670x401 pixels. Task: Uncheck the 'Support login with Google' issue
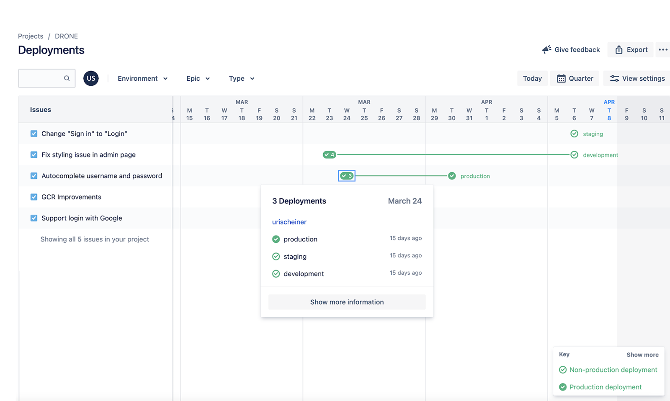click(x=33, y=218)
